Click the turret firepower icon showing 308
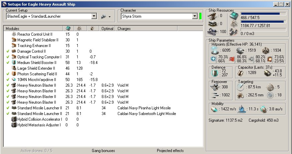Screen dimensions: 292x154 pyautogui.click(x=215, y=87)
